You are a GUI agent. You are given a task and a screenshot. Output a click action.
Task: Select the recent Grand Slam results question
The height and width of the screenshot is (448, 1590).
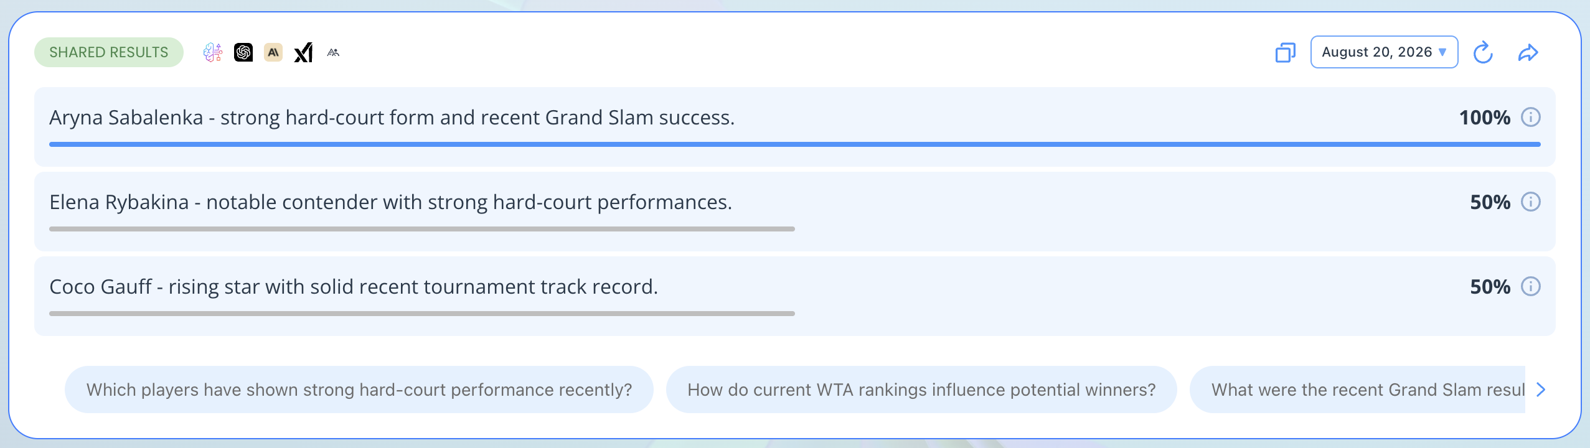click(1357, 390)
